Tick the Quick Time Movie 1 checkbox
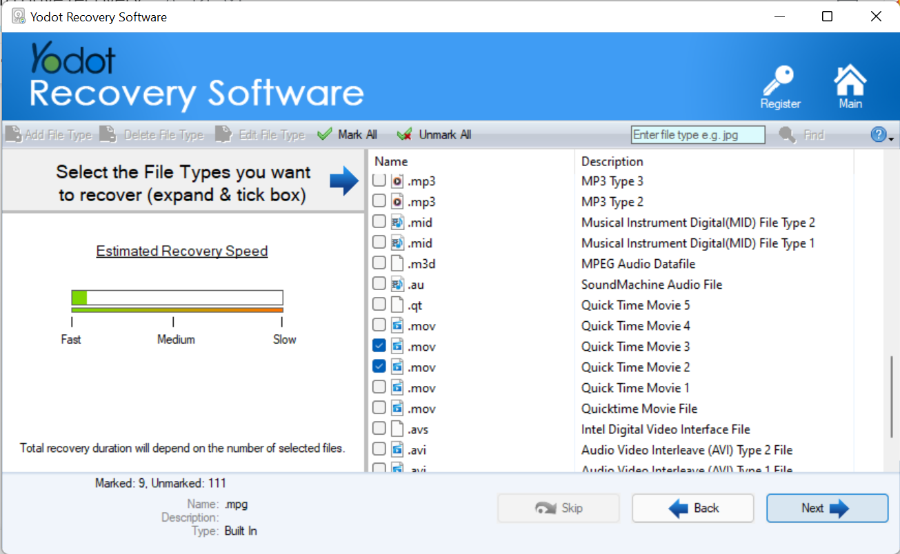The width and height of the screenshot is (900, 554). (379, 387)
